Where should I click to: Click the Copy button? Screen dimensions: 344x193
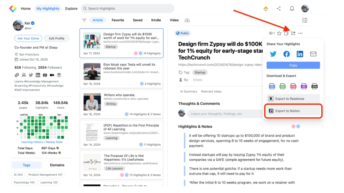tap(293, 65)
